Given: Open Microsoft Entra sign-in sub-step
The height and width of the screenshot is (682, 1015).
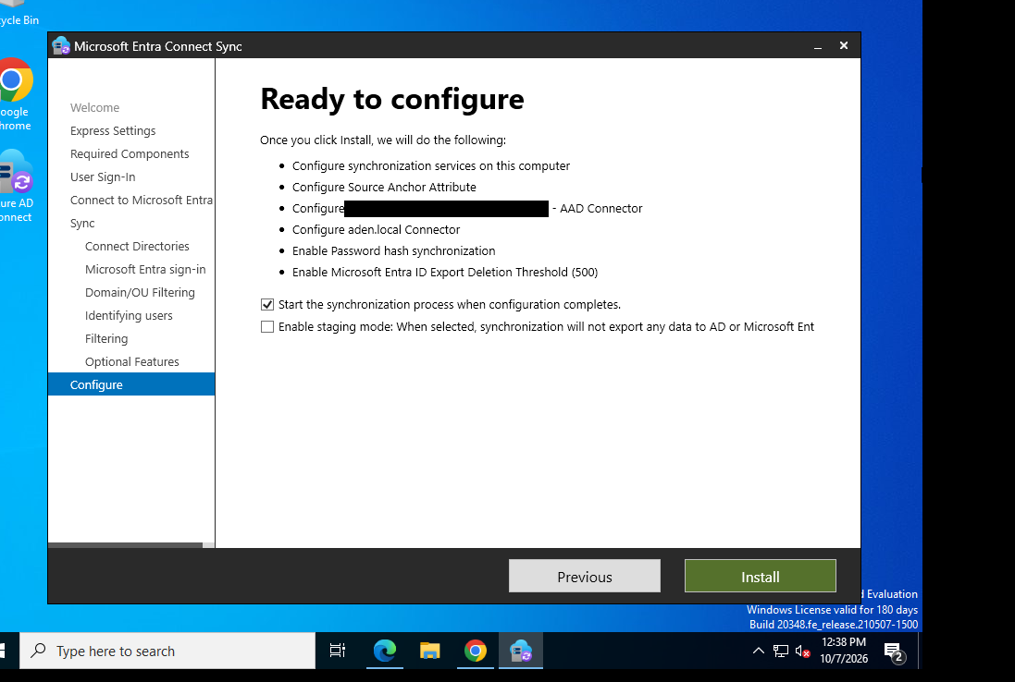Looking at the screenshot, I should [145, 270].
